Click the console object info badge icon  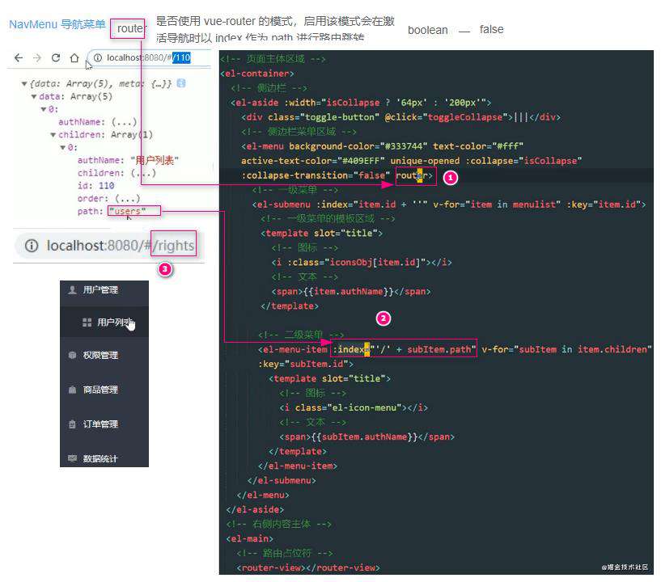point(181,83)
